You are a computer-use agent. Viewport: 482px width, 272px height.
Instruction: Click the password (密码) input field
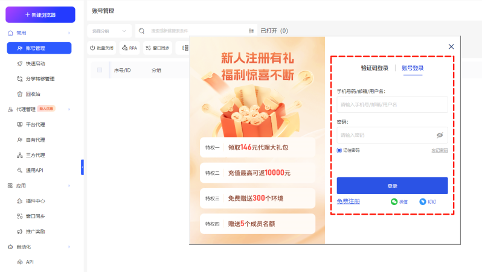tap(392, 135)
